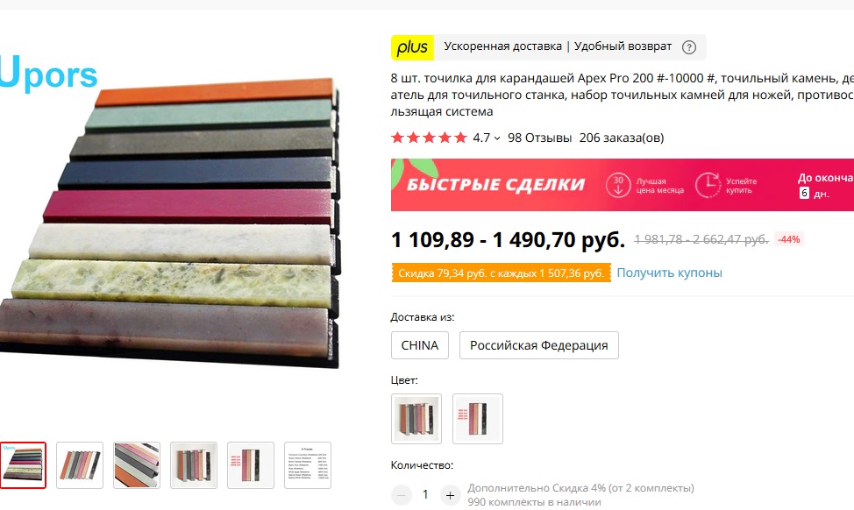Image resolution: width=854 pixels, height=510 pixels.
Task: Select shipping from Российская Федерация
Action: click(539, 345)
